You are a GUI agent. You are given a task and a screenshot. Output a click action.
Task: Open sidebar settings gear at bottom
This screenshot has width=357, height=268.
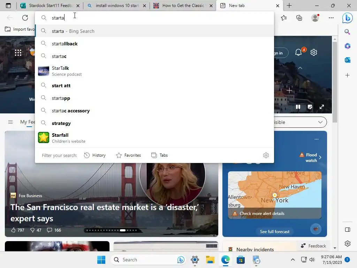click(348, 243)
